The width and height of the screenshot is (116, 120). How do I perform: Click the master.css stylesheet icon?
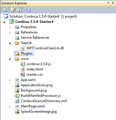tap(23, 75)
